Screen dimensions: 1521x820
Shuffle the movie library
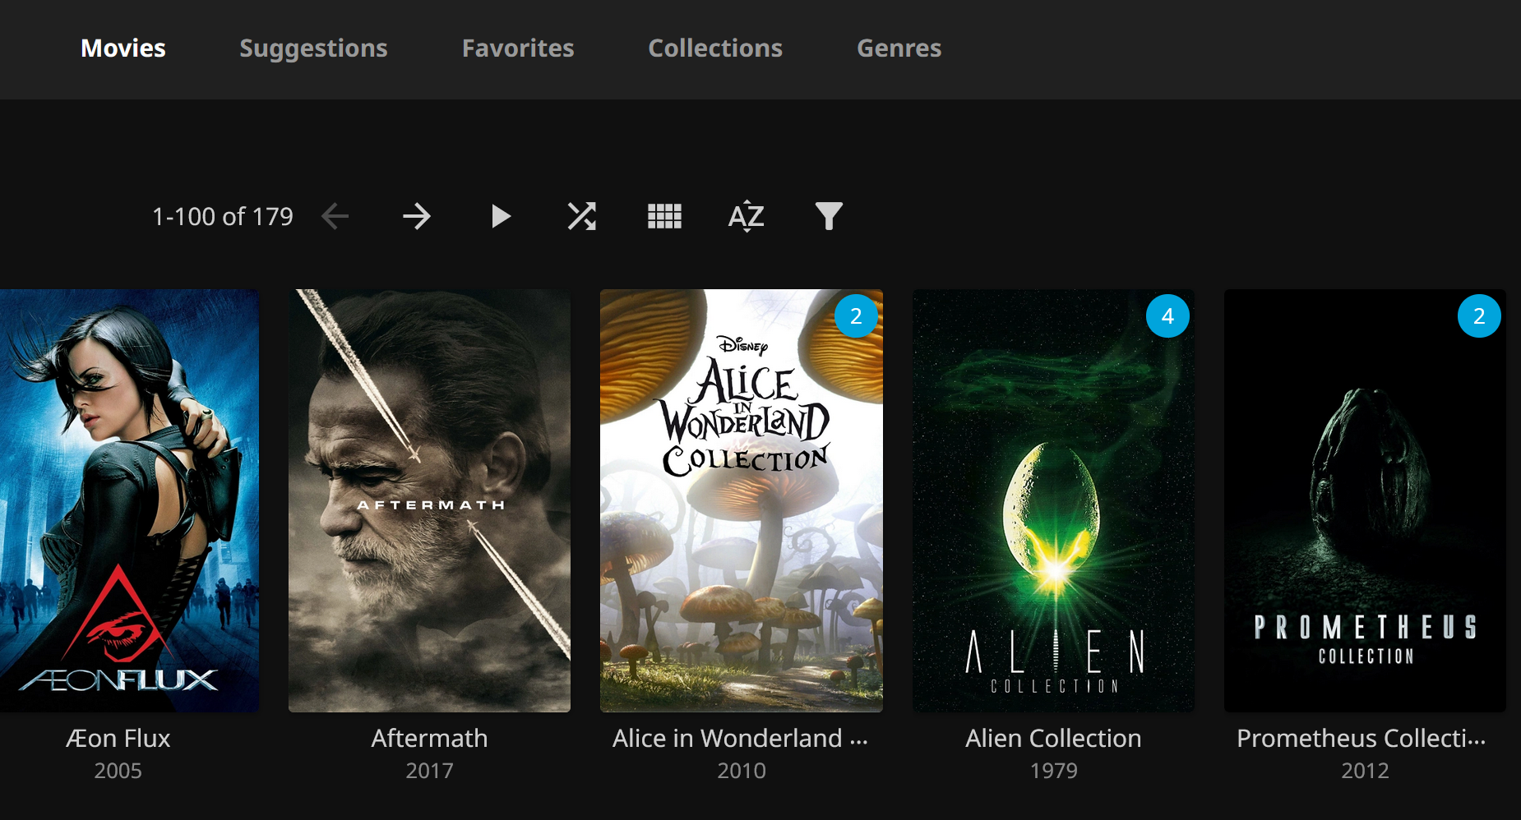pyautogui.click(x=582, y=217)
